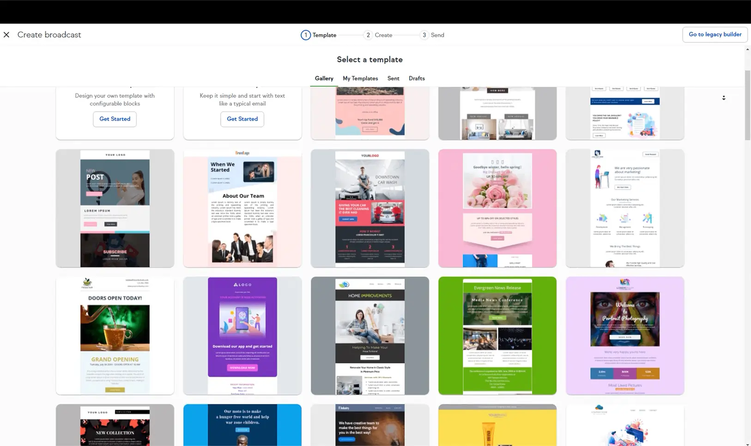This screenshot has height=446, width=751.
Task: Choose the Portrait Photography template
Action: 625,336
